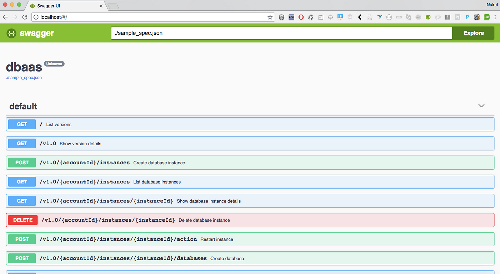Open the grey Pg extension icon
The image size is (500, 274).
[x=457, y=17]
